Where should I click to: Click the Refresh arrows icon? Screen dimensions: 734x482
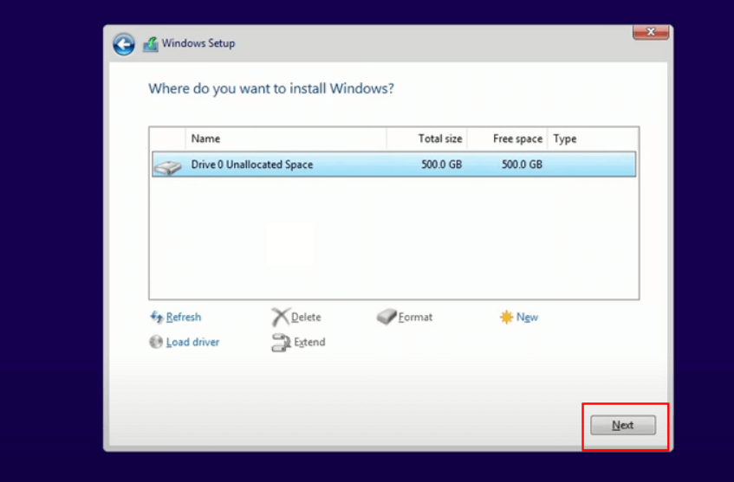click(x=156, y=318)
